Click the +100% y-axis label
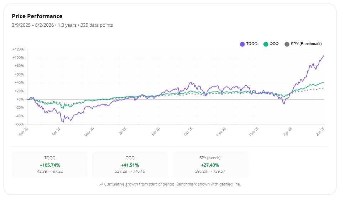The width and height of the screenshot is (340, 199). (18, 58)
